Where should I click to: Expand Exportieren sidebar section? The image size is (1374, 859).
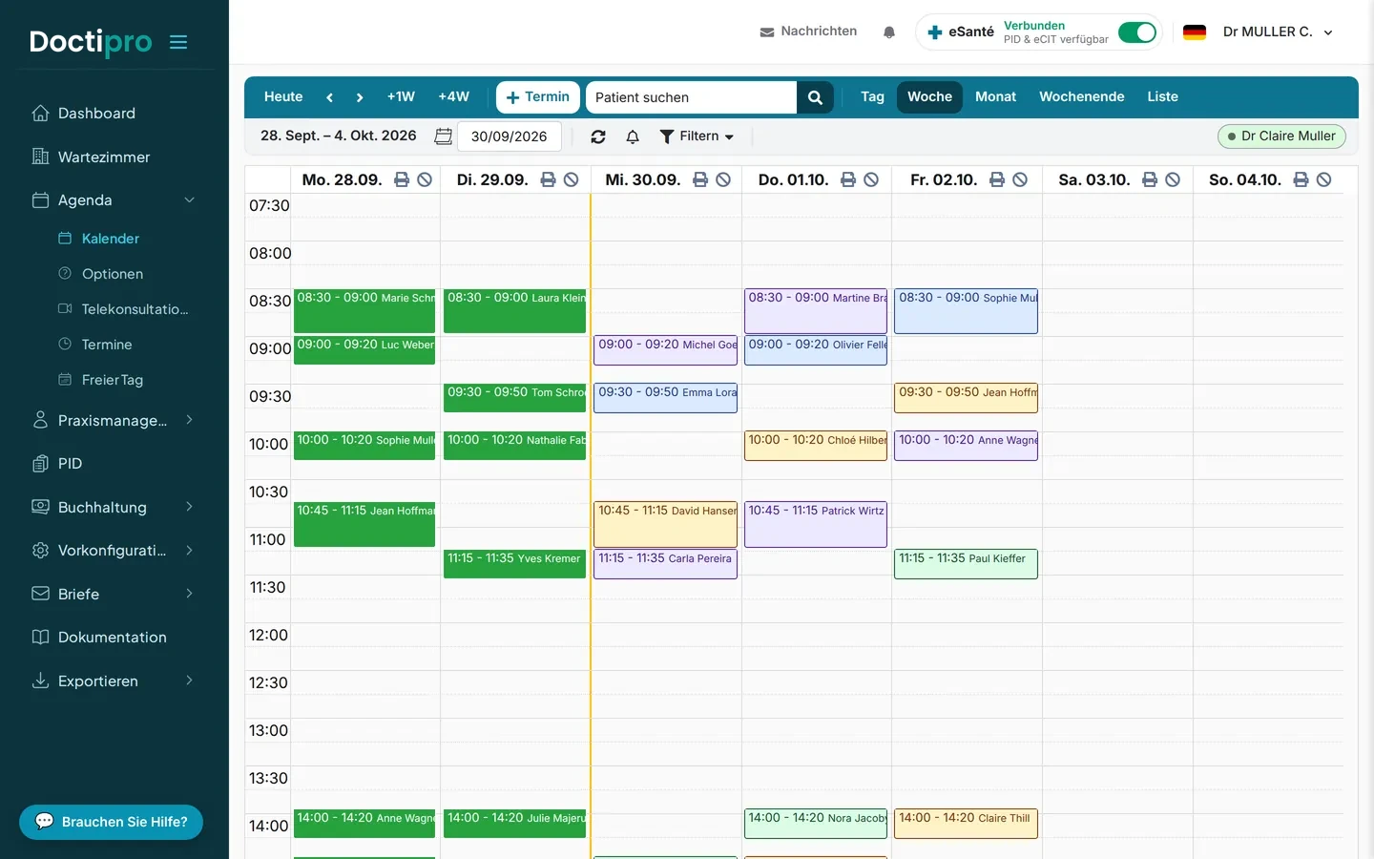[189, 681]
